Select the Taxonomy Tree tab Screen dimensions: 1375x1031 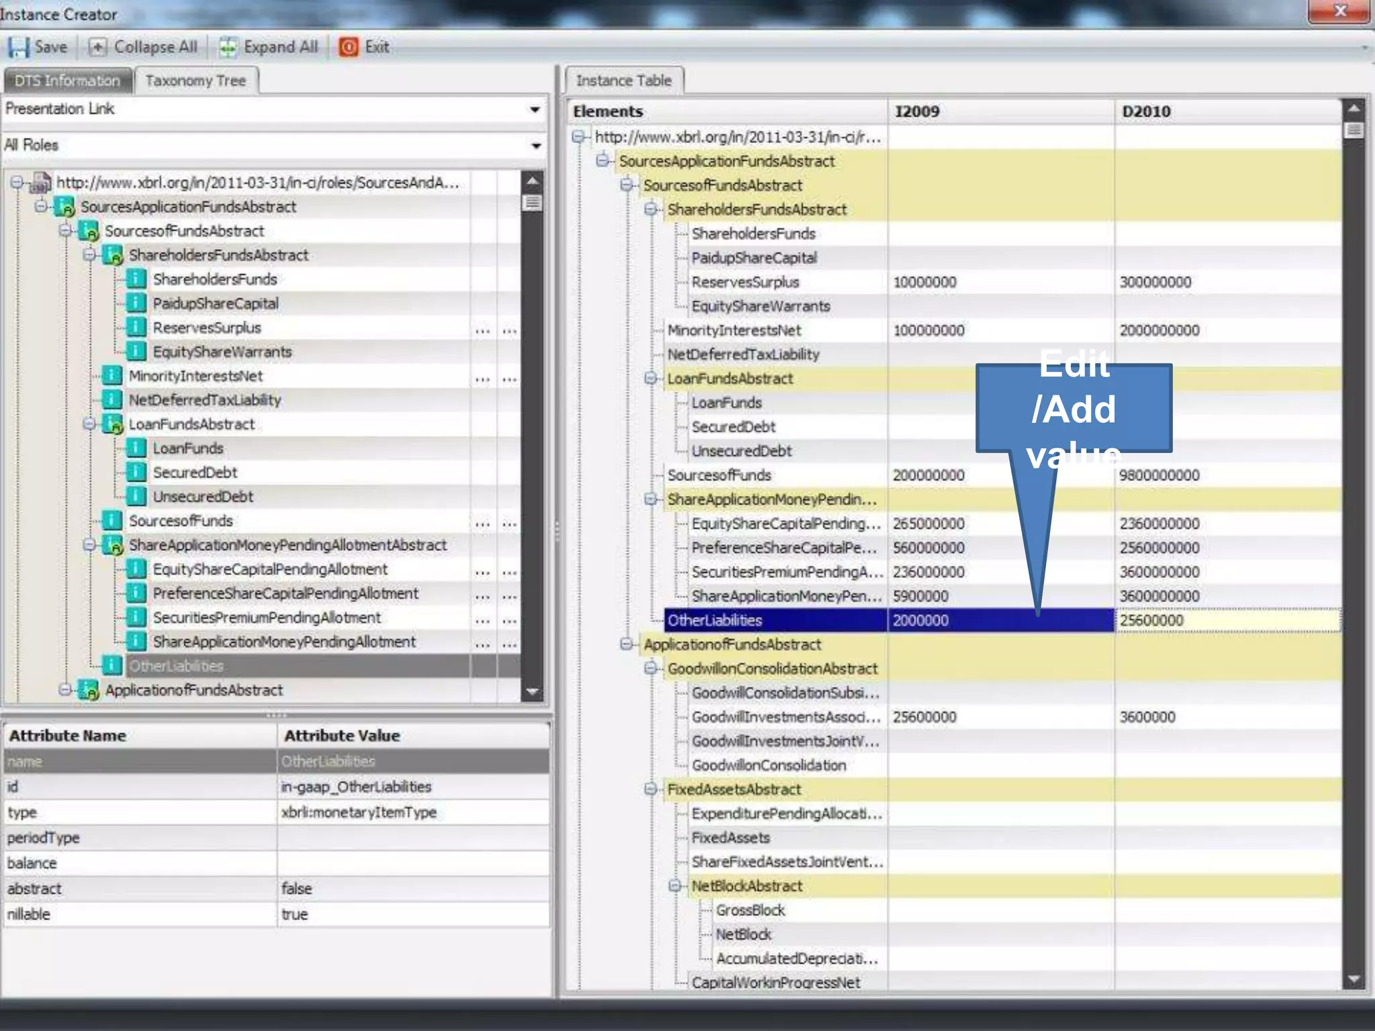195,81
